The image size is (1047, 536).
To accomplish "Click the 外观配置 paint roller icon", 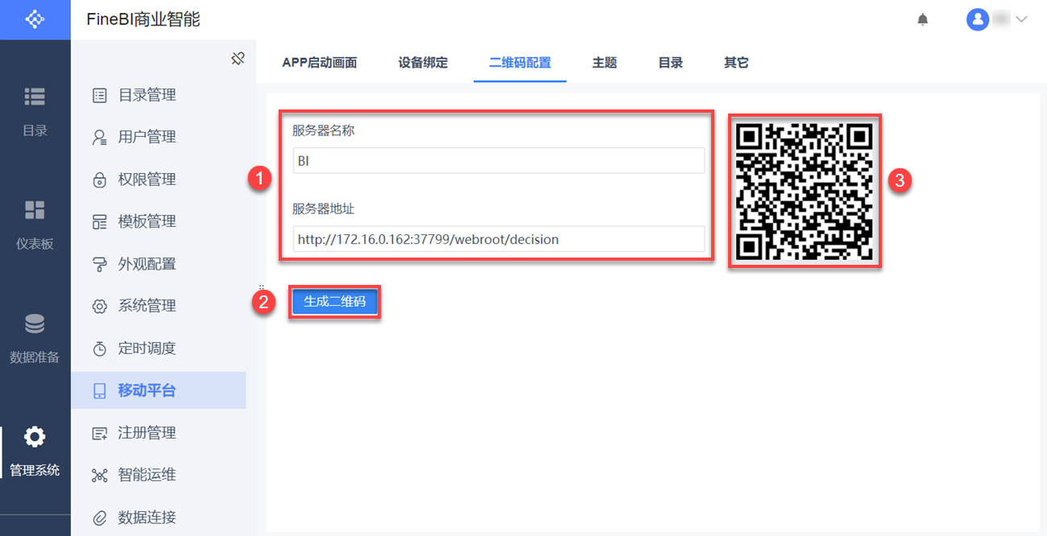I will pyautogui.click(x=100, y=264).
